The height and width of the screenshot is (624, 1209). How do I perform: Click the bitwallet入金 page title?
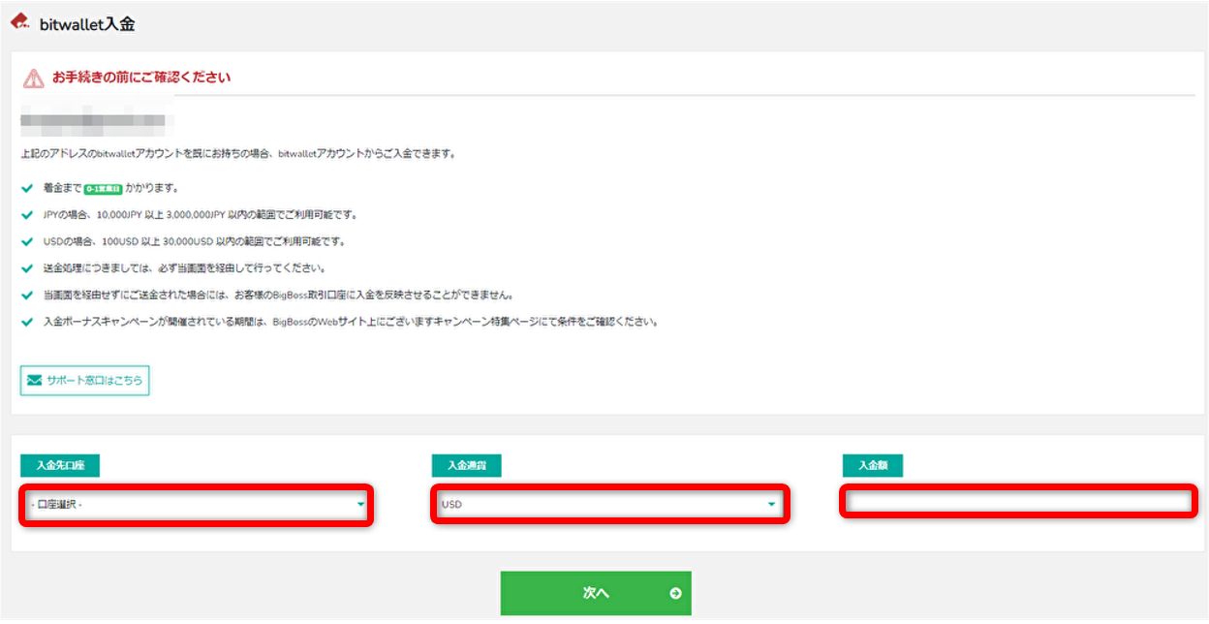coord(87,24)
